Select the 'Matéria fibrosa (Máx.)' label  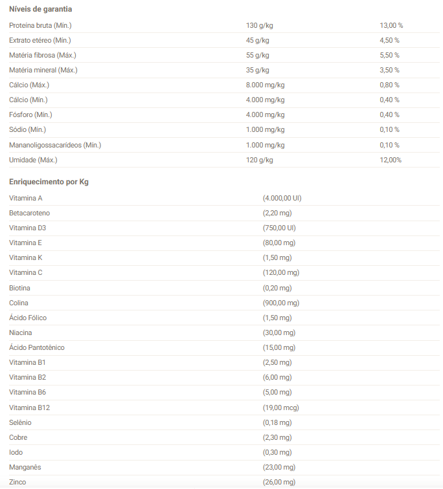[x=43, y=55]
